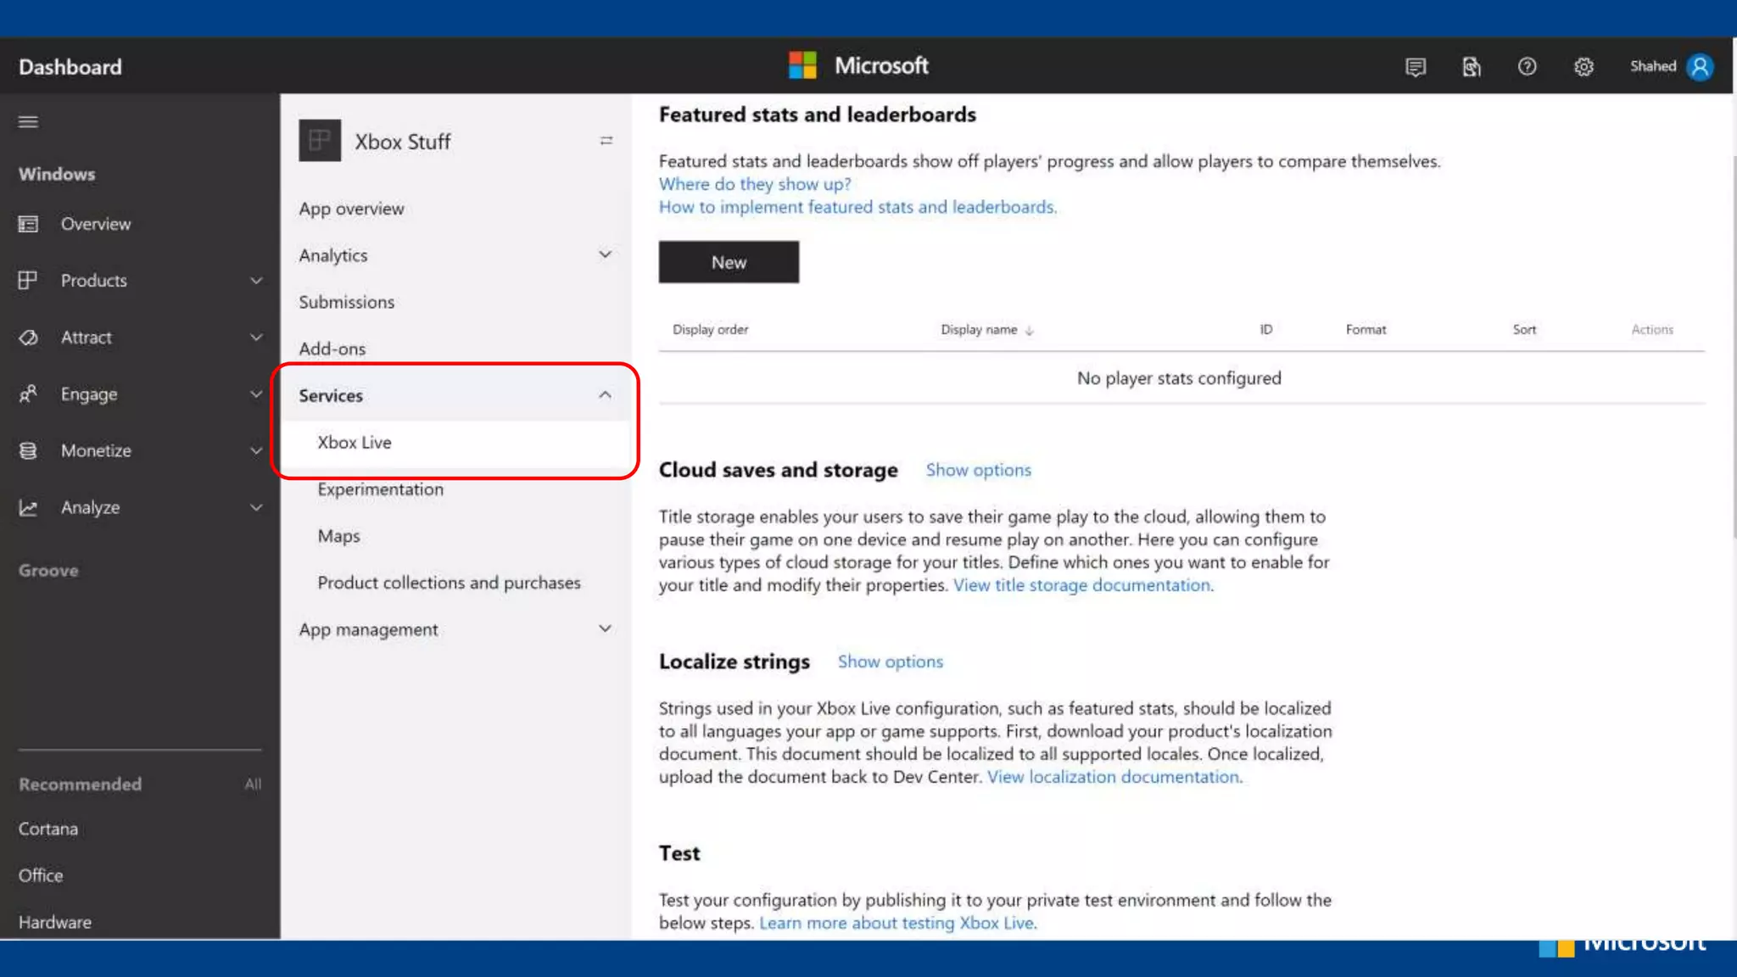Open the Submissions menu item
Image resolution: width=1737 pixels, height=977 pixels.
pyautogui.click(x=346, y=302)
